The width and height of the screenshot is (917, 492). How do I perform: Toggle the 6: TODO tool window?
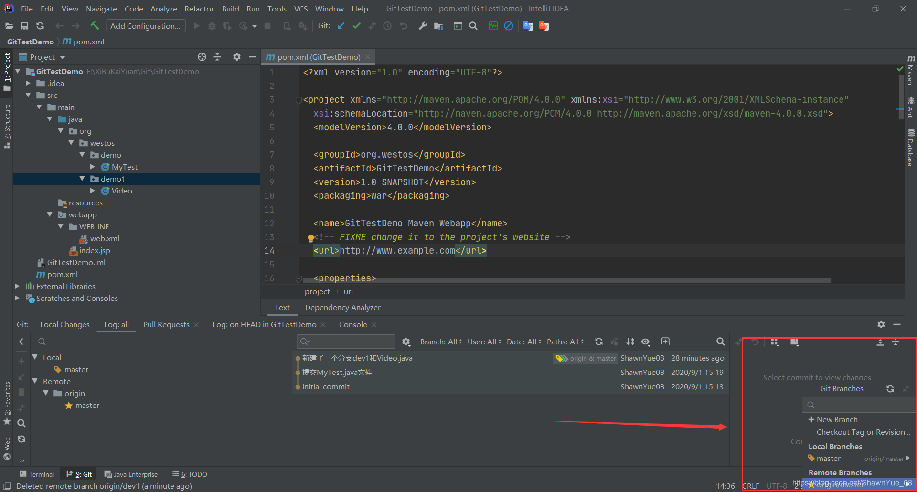[x=190, y=474]
